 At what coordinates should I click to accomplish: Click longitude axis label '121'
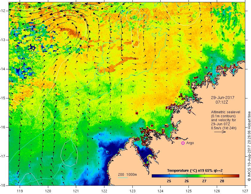pyautogui.click(x=76, y=191)
